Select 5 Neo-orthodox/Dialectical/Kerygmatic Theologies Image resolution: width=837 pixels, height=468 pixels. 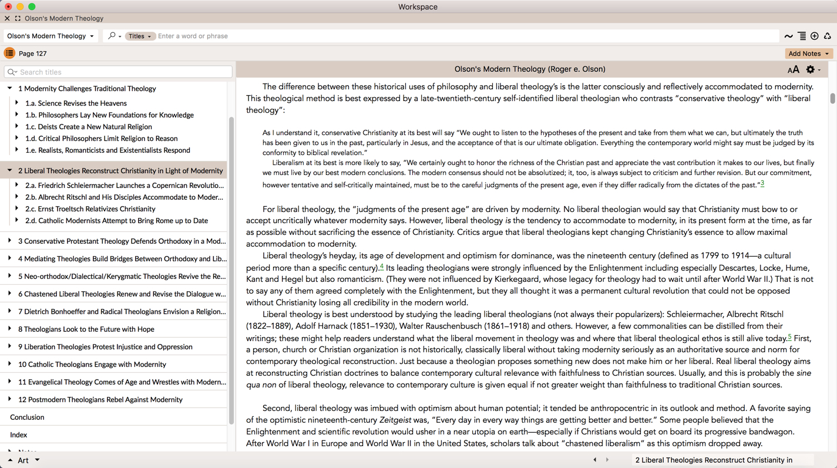(x=122, y=276)
